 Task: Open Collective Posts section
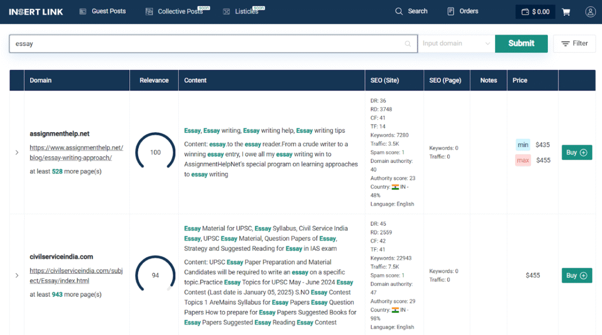click(178, 12)
